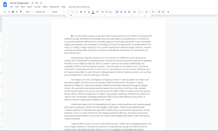Click the Undo arrow

click(5, 12)
